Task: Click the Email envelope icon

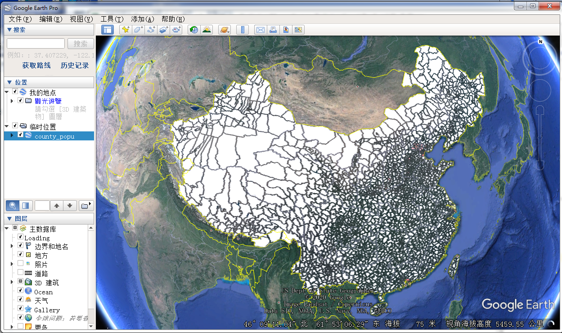Action: click(x=260, y=30)
